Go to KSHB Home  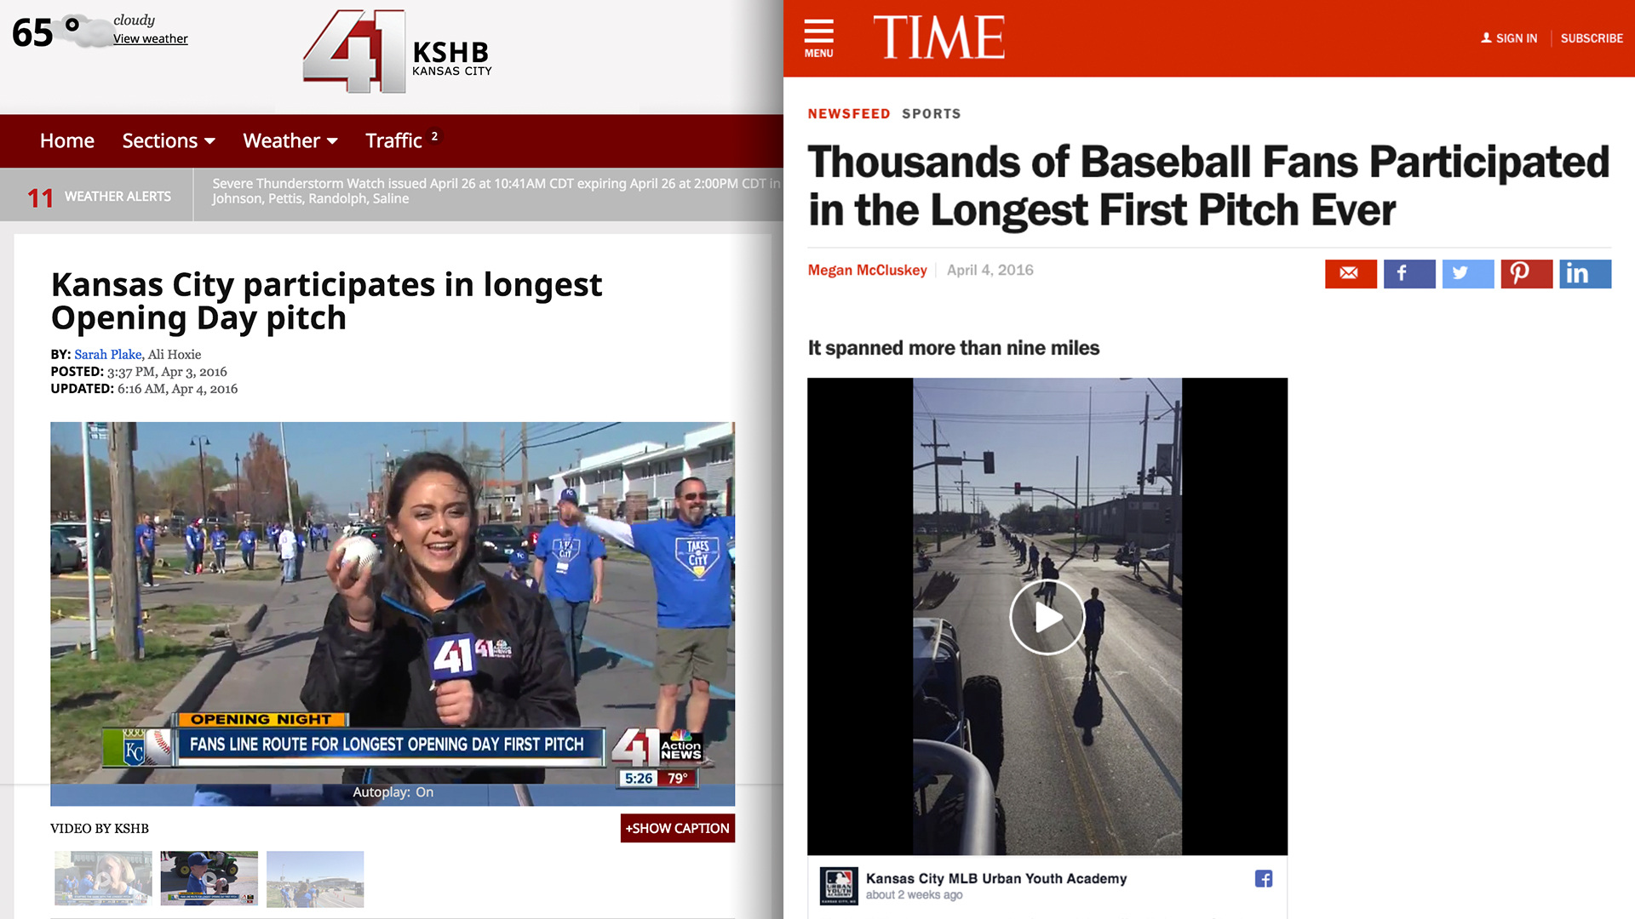[x=67, y=141]
